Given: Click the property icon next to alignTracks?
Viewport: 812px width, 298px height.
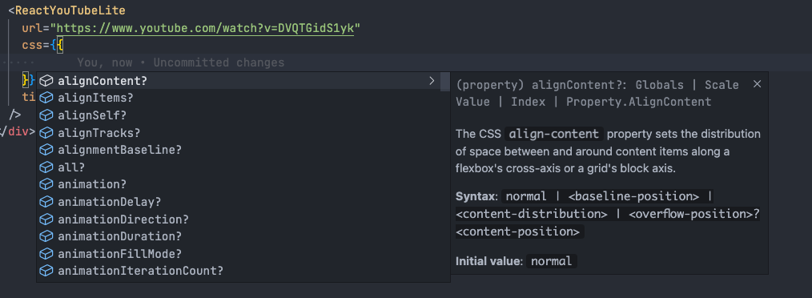Looking at the screenshot, I should pos(46,133).
